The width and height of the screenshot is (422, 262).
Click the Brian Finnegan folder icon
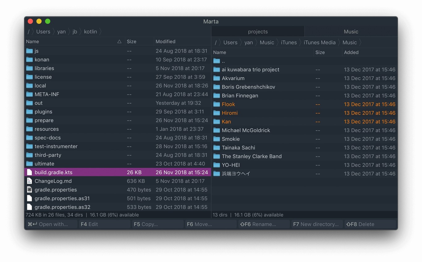point(217,96)
